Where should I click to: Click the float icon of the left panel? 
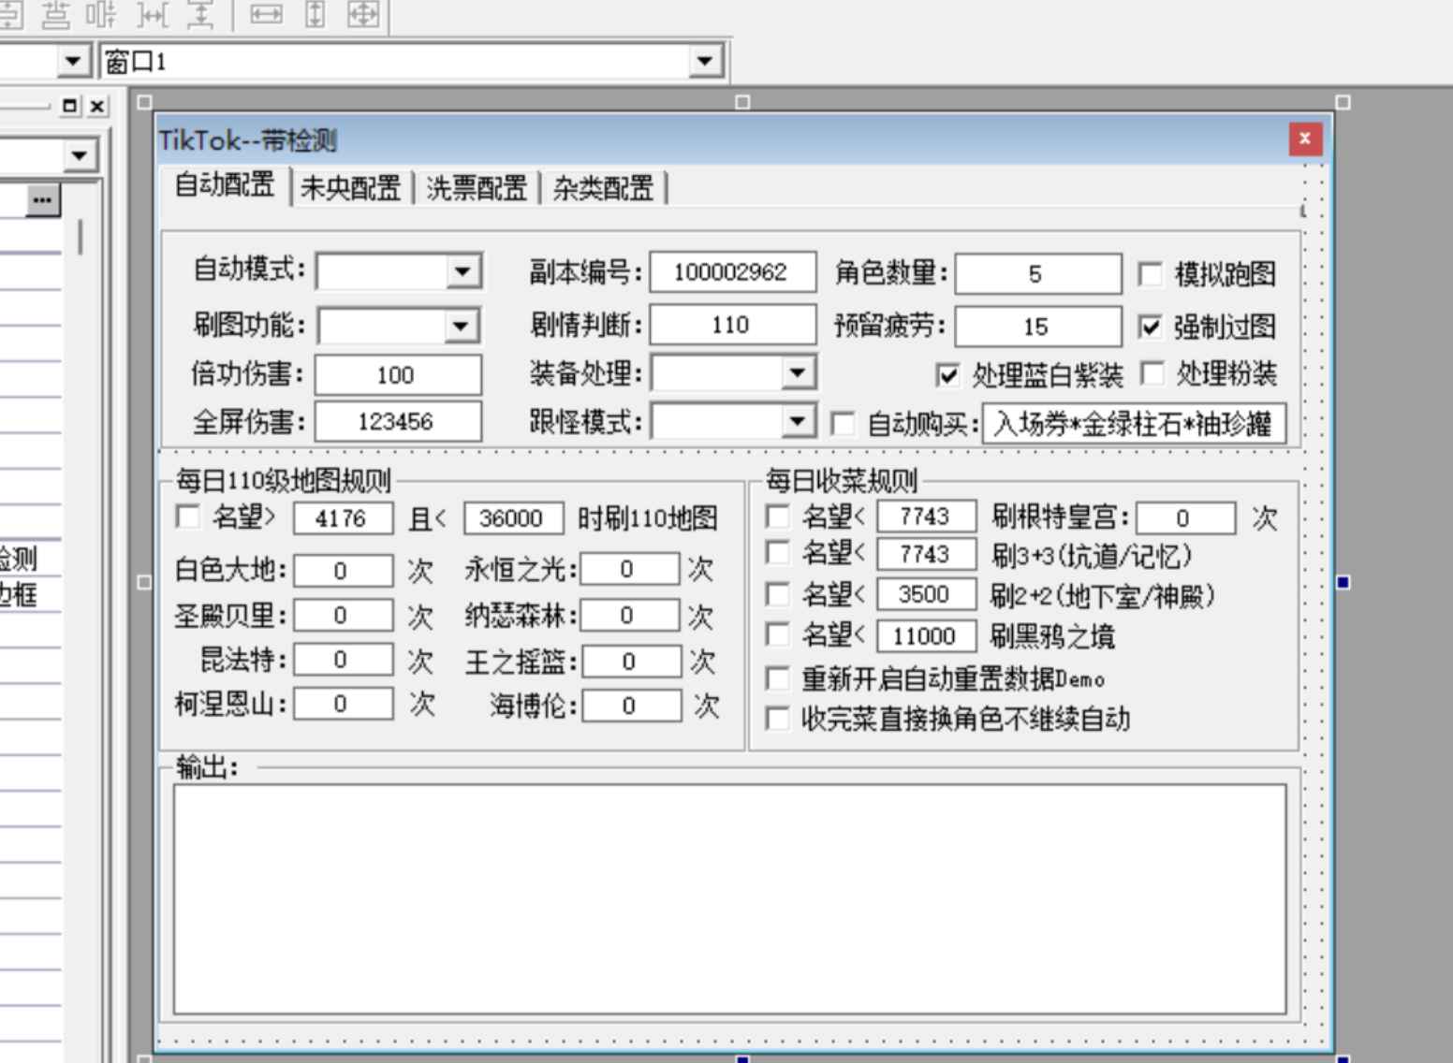69,106
